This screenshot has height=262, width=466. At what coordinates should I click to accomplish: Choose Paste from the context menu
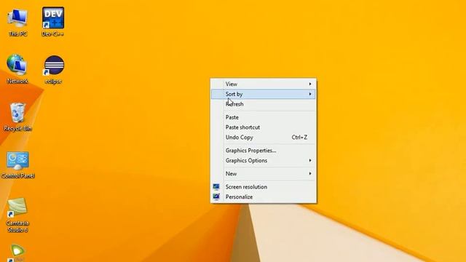click(264, 117)
